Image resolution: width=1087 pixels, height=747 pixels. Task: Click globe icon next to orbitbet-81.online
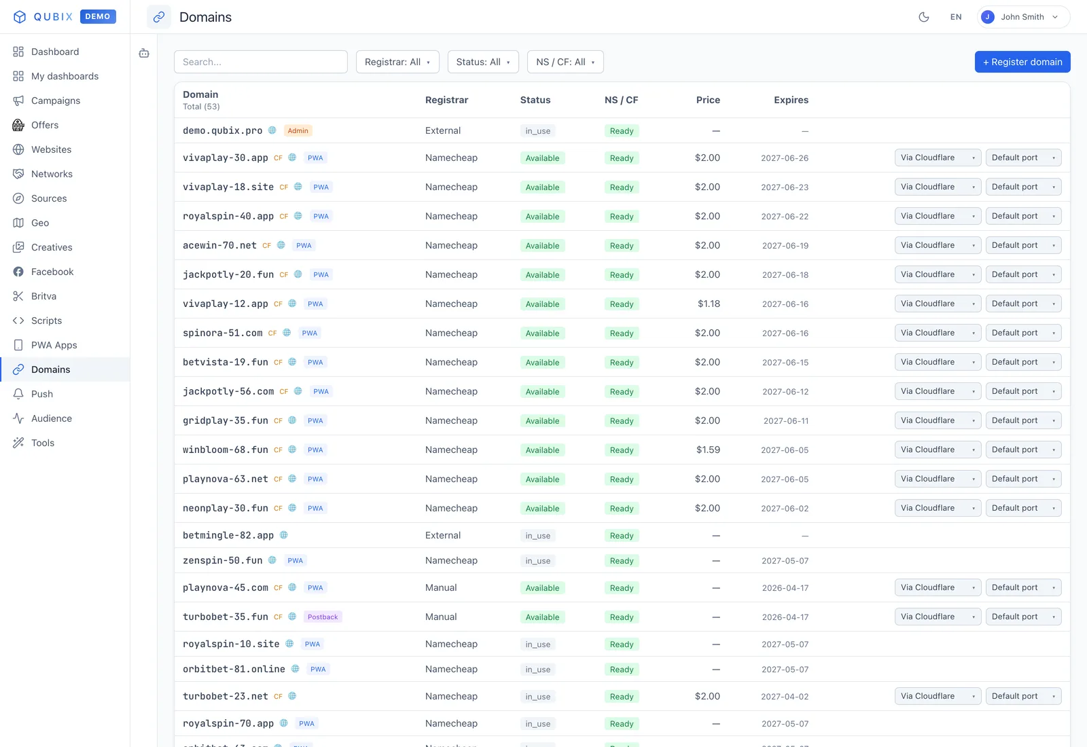pyautogui.click(x=296, y=669)
